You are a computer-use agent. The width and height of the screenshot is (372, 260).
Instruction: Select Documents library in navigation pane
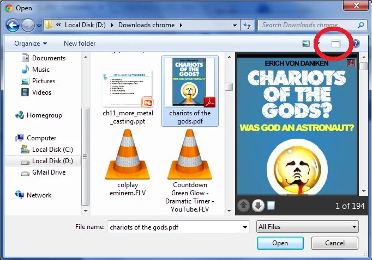[44, 58]
